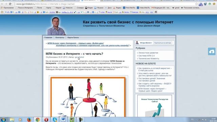Image resolution: width=217 pixels, height=122 pixels.
Task: Open Как привлечь в сетевой маркетинг post
Action: click(155, 69)
